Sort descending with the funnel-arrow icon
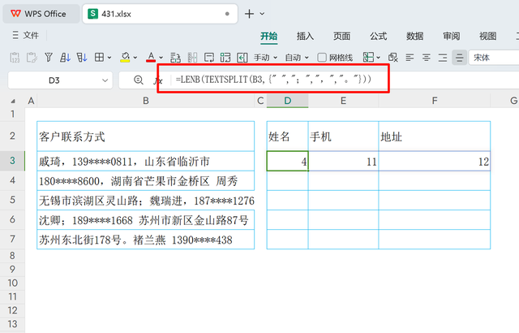Image resolution: width=519 pixels, height=333 pixels. (x=82, y=58)
